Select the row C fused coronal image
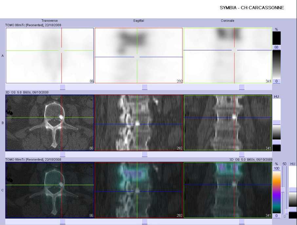 pyautogui.click(x=228, y=190)
